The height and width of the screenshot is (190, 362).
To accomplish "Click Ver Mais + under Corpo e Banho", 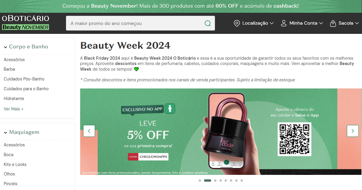I will point(14,109).
